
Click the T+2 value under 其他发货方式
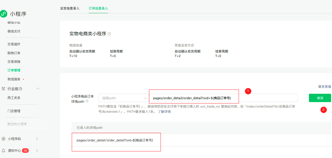(178, 56)
